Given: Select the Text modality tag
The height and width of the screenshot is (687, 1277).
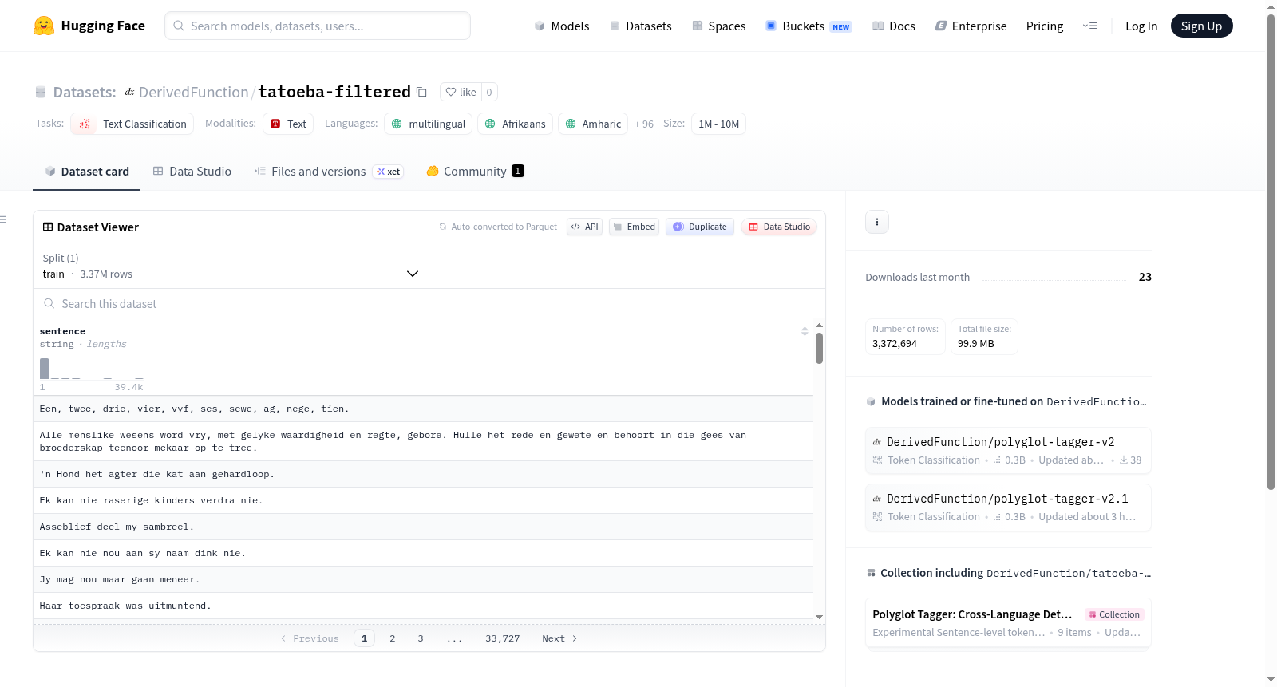Looking at the screenshot, I should (288, 124).
